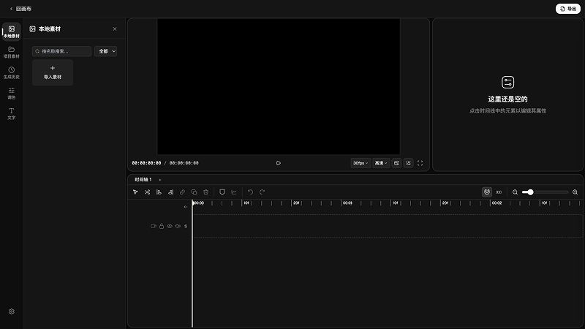Select the split/cut tool

(148, 192)
